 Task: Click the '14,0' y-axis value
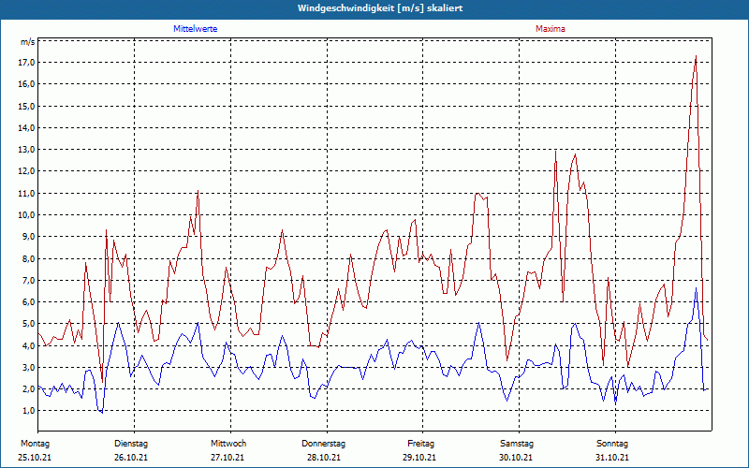[x=26, y=127]
